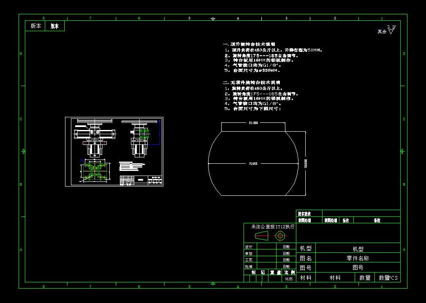Click the 其余 surface finish triangle symbol
Image resolution: width=426 pixels, height=303 pixels.
point(391,32)
